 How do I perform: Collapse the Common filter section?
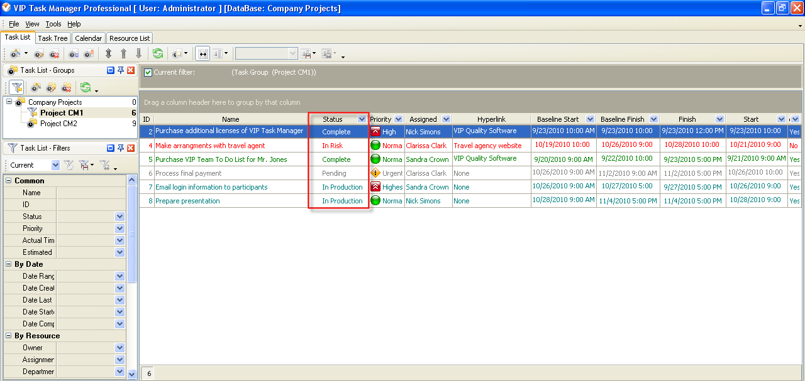point(9,181)
